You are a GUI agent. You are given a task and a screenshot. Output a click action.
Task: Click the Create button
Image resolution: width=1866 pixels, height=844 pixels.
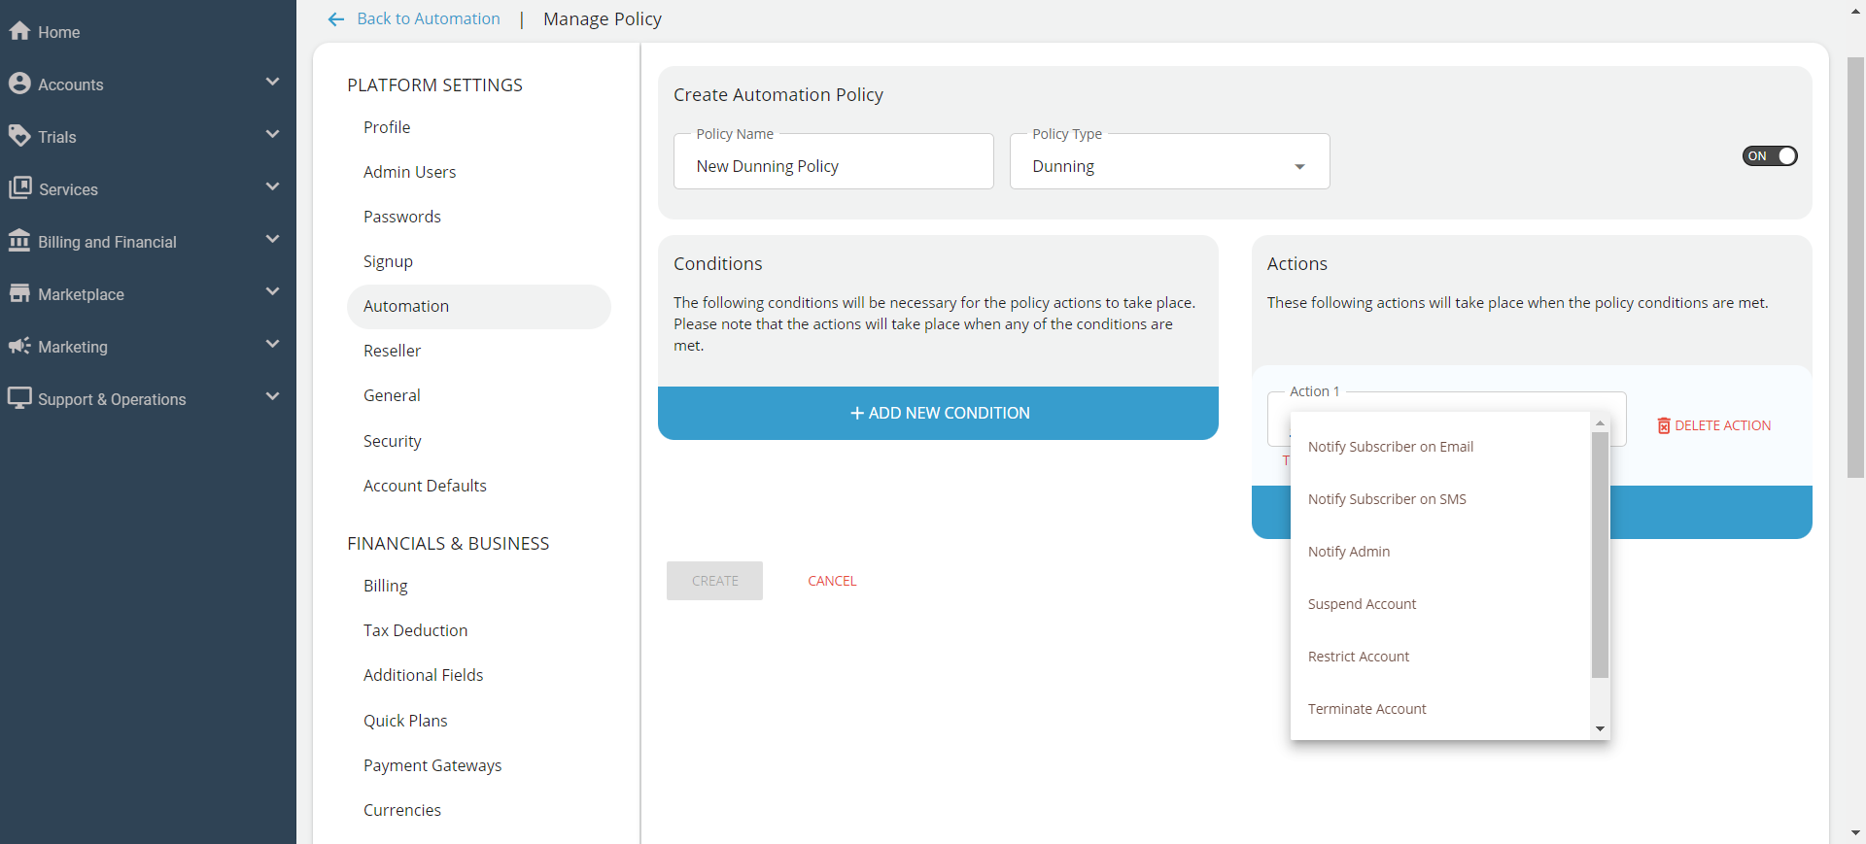pos(714,581)
